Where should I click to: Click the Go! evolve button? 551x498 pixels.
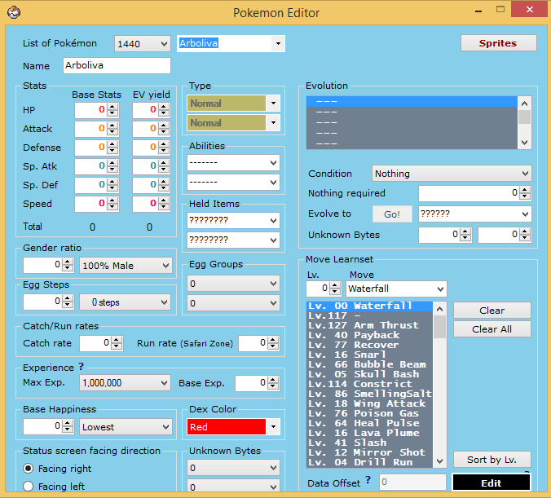[x=392, y=214]
